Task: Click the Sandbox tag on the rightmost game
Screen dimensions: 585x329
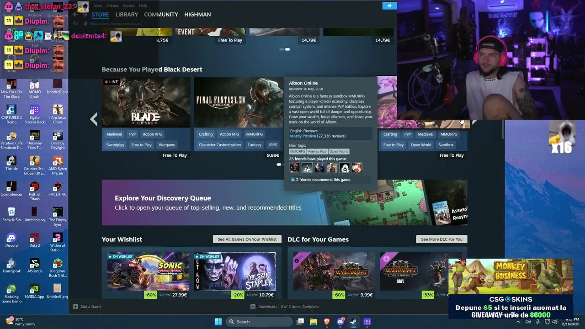Action: pyautogui.click(x=446, y=145)
